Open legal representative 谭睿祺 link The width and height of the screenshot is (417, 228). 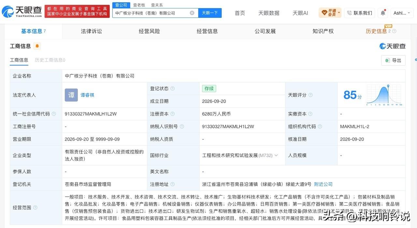pyautogui.click(x=87, y=95)
